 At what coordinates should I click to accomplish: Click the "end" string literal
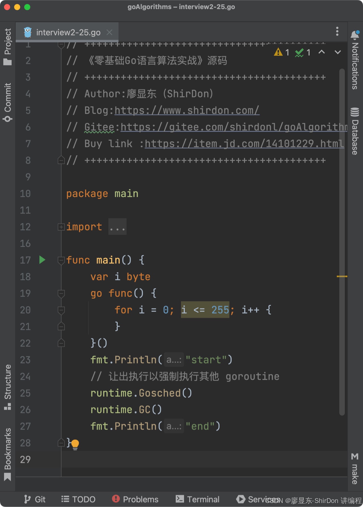point(200,426)
